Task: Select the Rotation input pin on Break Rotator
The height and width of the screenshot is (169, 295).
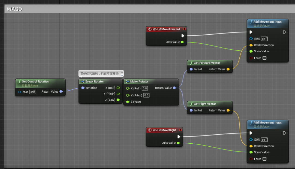Action: pyautogui.click(x=83, y=88)
